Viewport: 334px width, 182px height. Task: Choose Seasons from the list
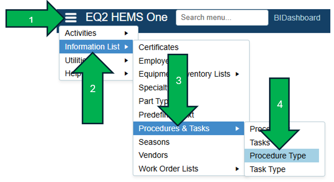click(154, 142)
